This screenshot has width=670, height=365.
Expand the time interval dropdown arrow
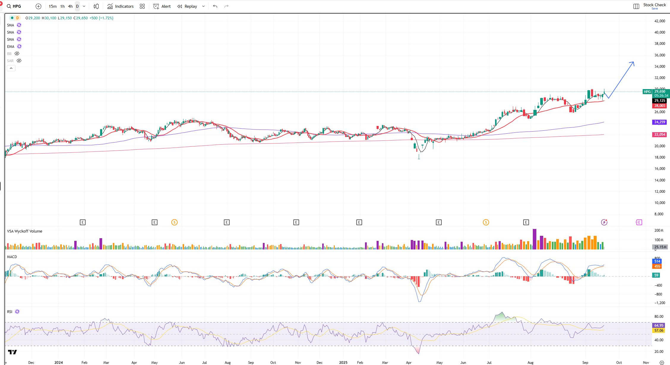(84, 6)
